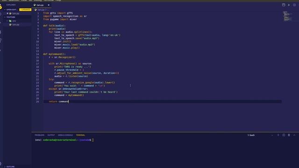Click 'r = sr.Recognizer()' on line 15

62,57
